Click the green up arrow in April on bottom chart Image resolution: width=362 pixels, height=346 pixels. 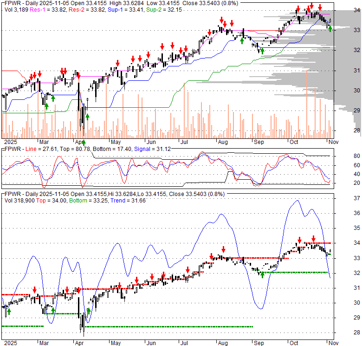point(89,311)
